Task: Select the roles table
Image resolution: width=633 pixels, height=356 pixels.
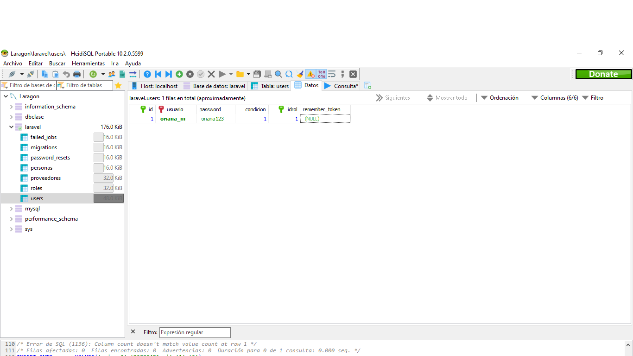Action: [36, 188]
